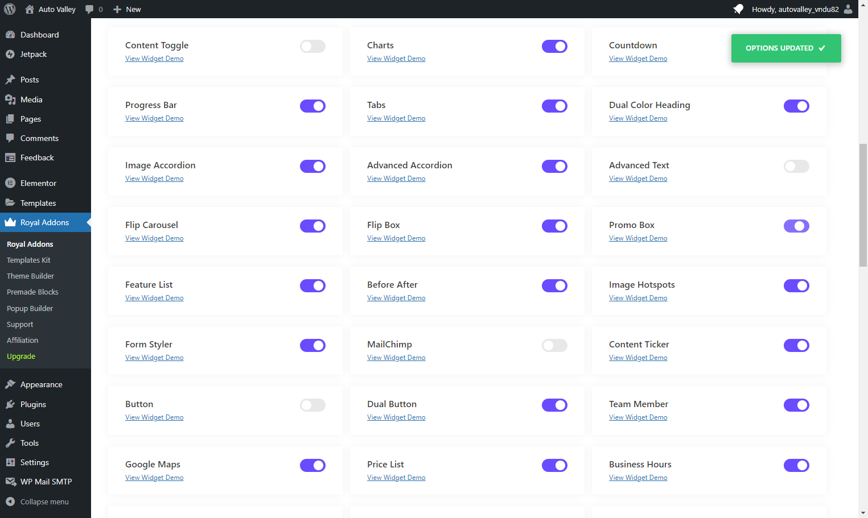The width and height of the screenshot is (868, 518).
Task: Open the comments bubble icon in admin bar
Action: [x=89, y=9]
